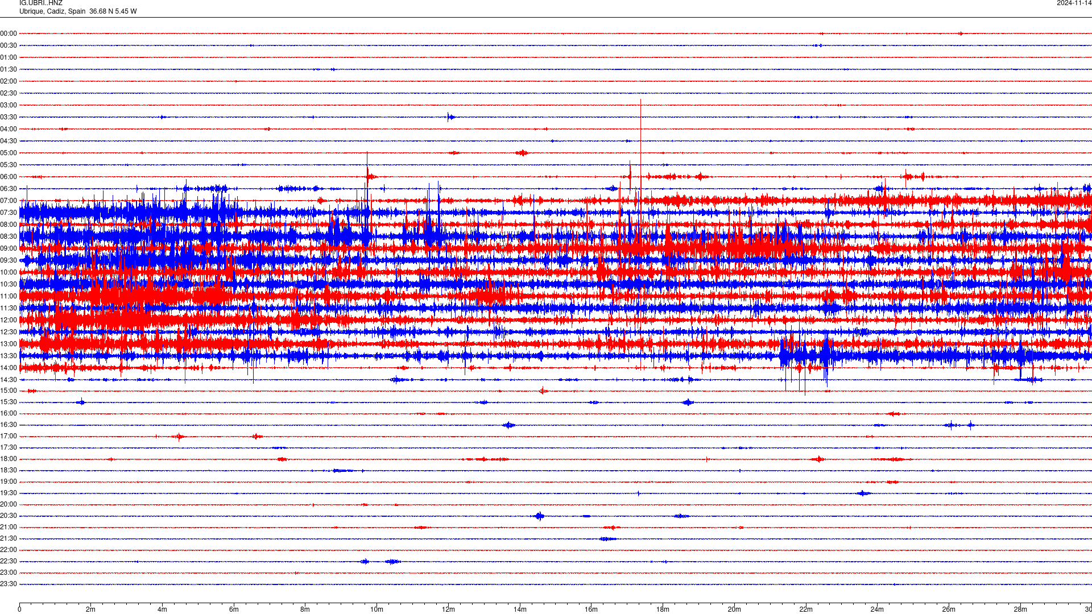This screenshot has height=614, width=1092.
Task: Select the 10:00 time row label
Action: (x=9, y=272)
